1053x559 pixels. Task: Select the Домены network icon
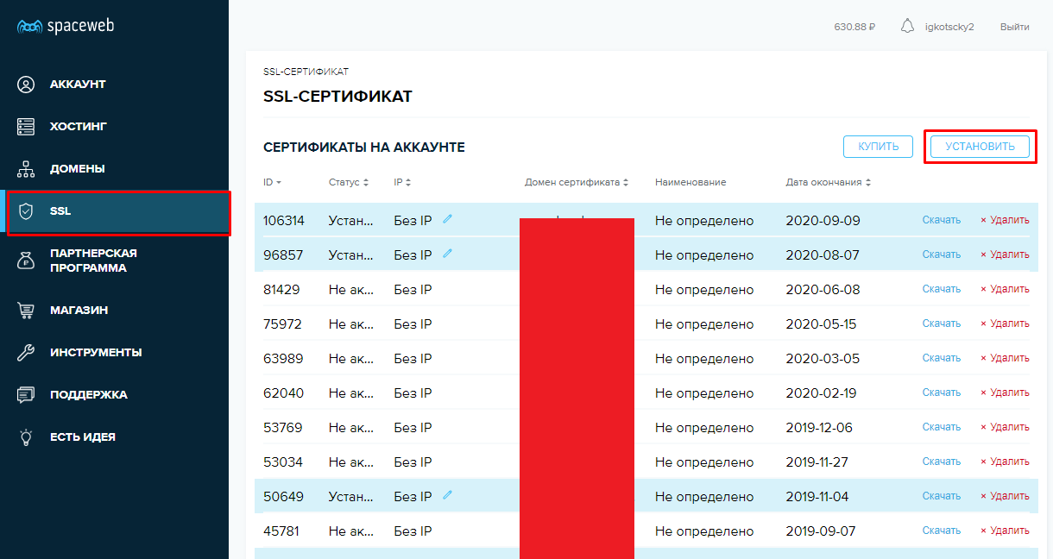(x=26, y=169)
